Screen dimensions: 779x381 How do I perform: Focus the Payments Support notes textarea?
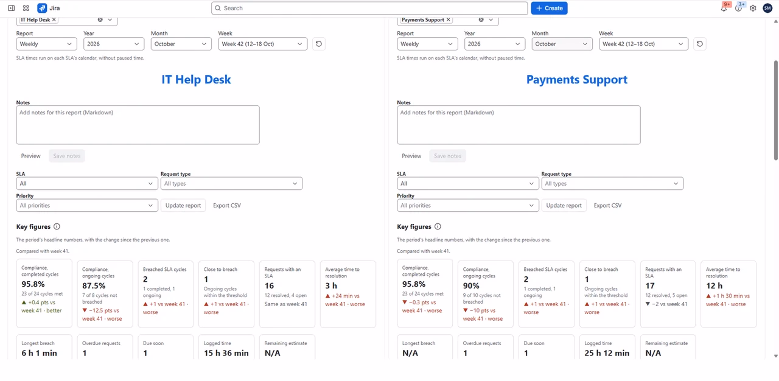tap(519, 125)
